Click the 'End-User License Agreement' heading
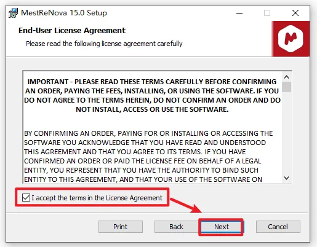 72,31
